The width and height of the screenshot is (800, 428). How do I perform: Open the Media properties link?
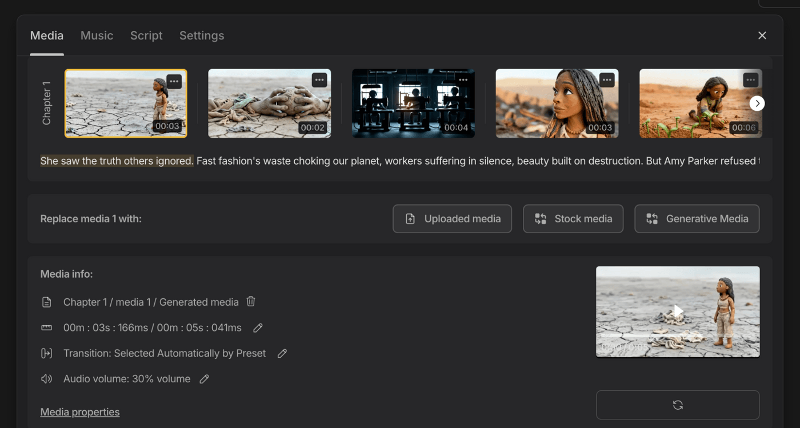coord(80,412)
